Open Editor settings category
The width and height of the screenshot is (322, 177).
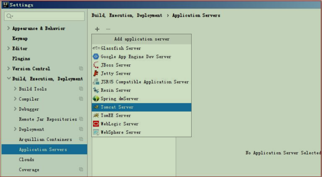click(20, 49)
